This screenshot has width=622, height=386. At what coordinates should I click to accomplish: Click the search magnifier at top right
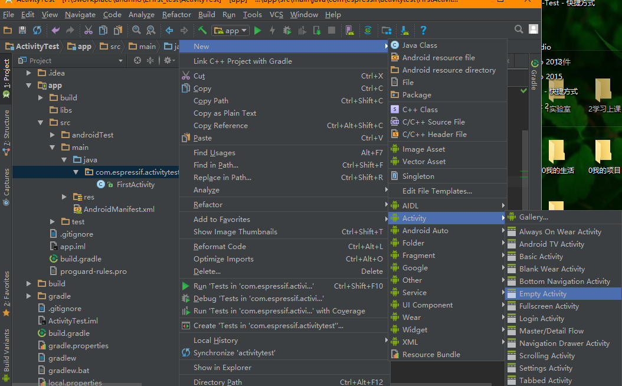519,29
